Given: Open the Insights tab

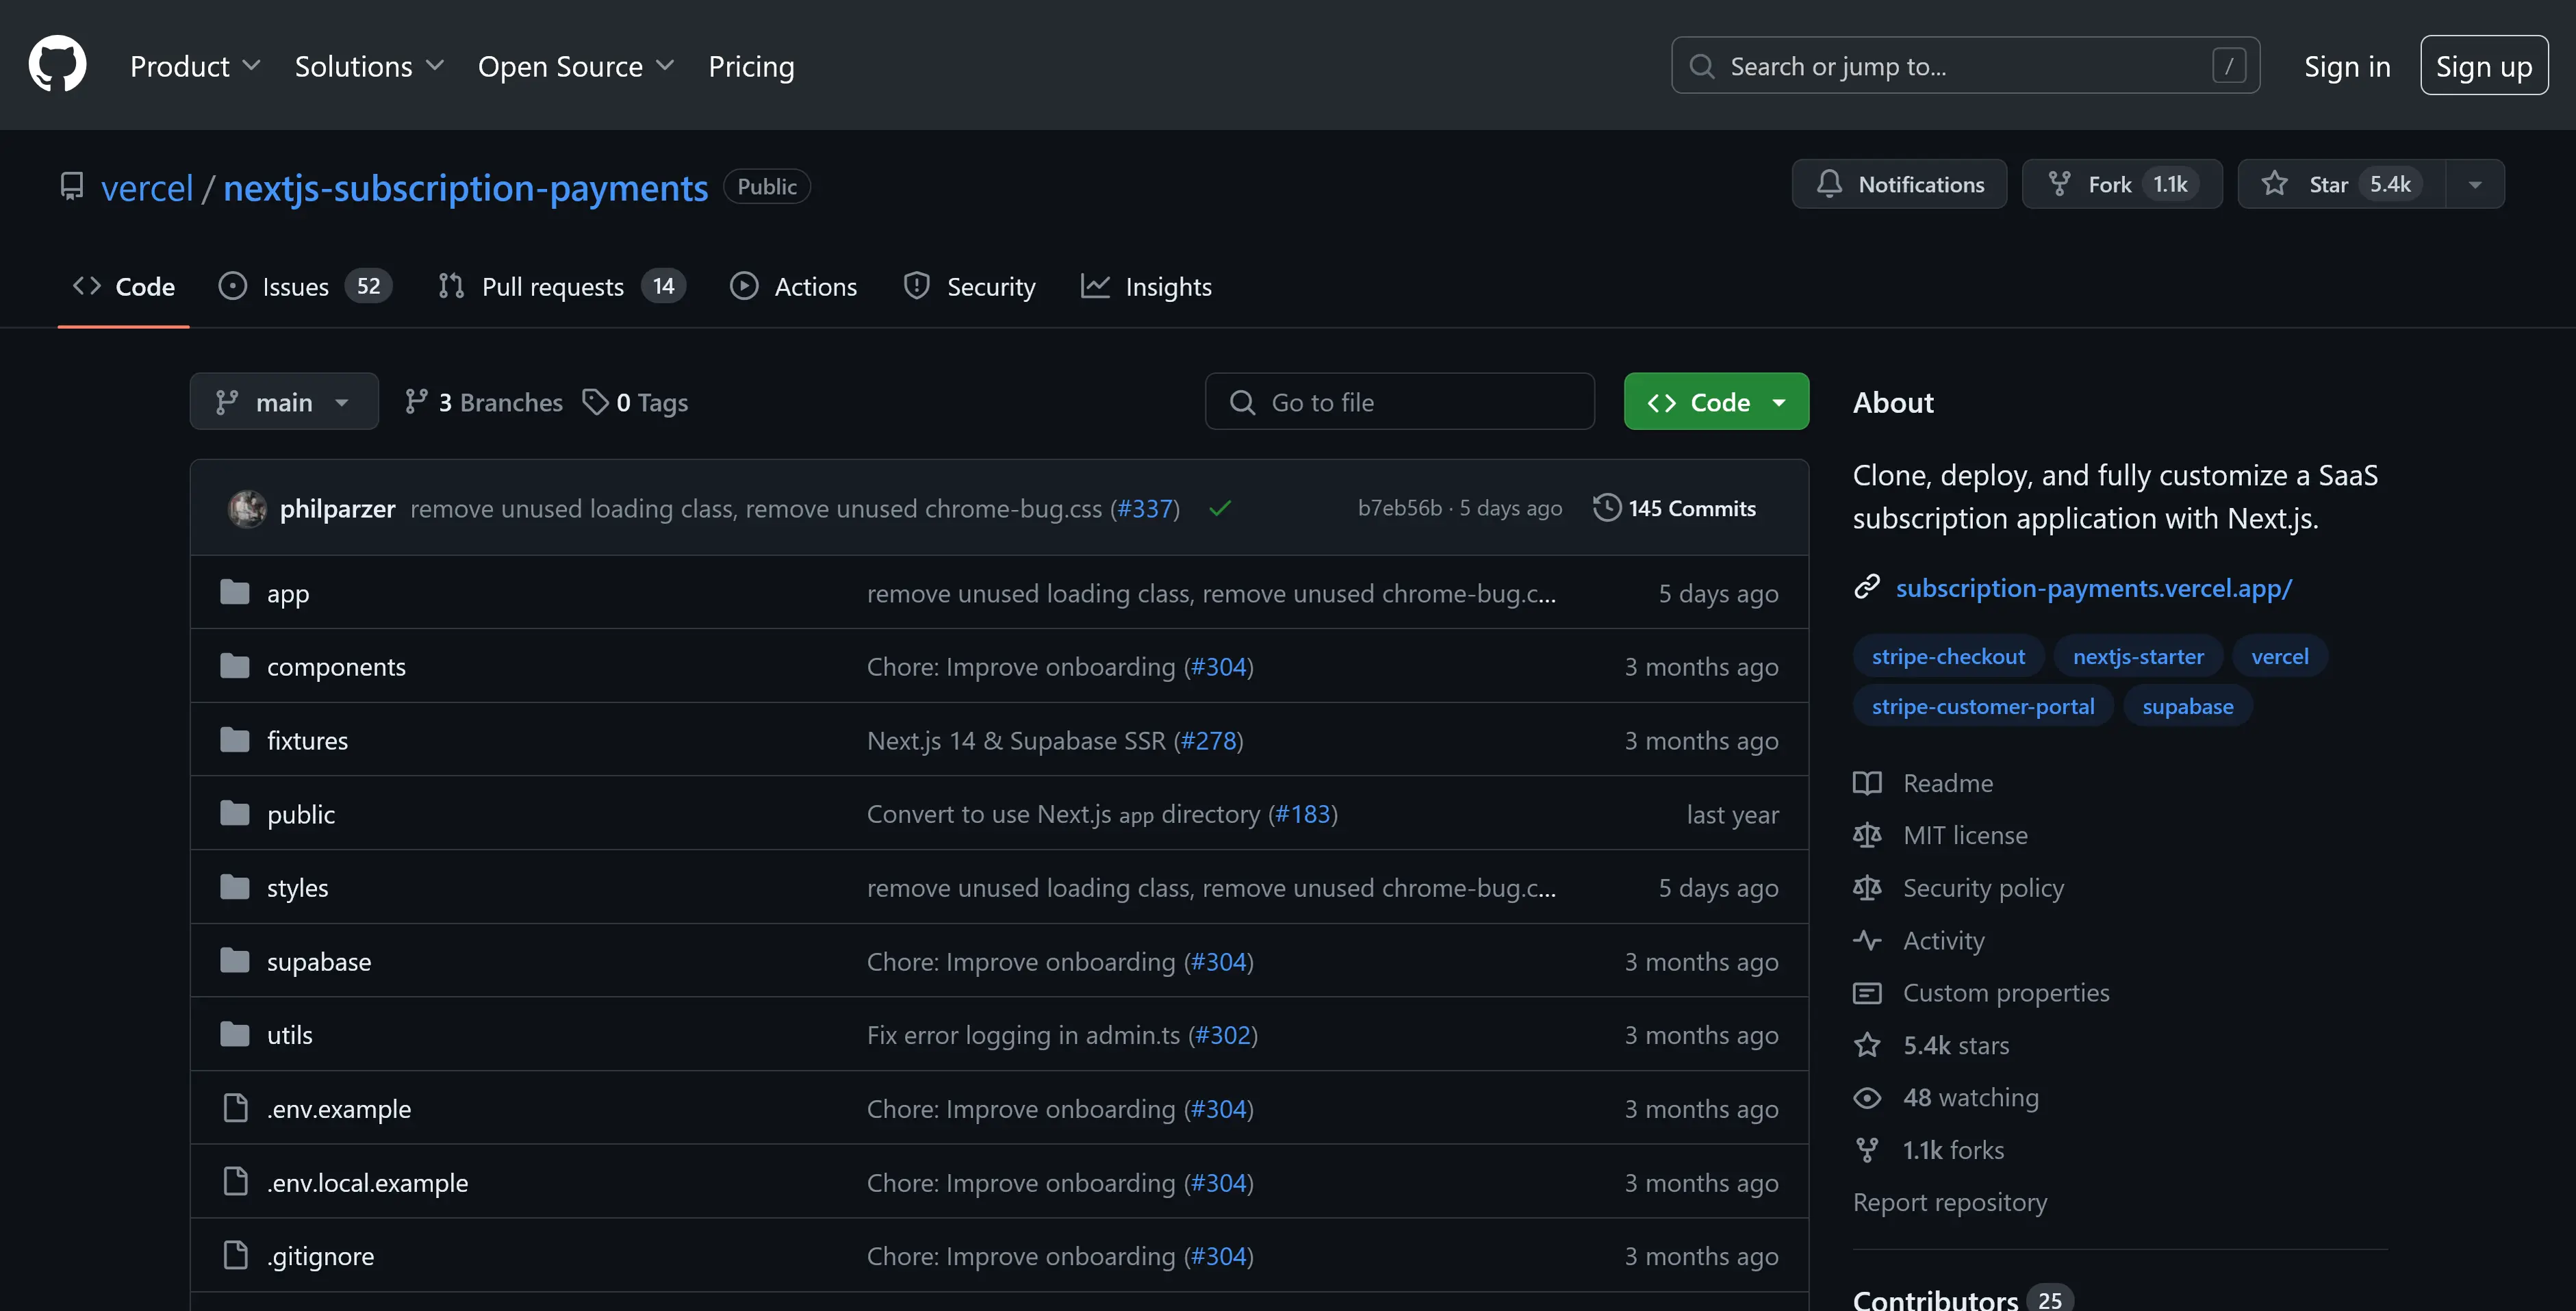Looking at the screenshot, I should (1146, 287).
